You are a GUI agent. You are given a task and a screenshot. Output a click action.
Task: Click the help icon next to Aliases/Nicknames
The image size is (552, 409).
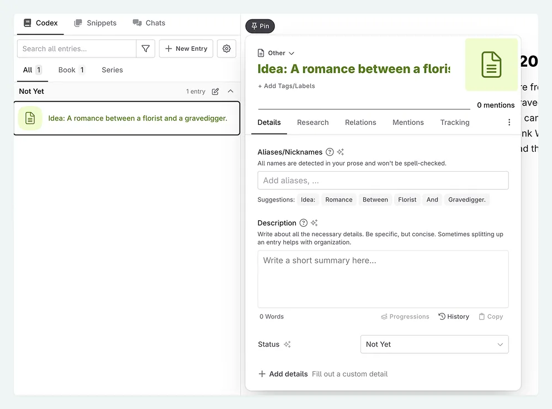[330, 152]
